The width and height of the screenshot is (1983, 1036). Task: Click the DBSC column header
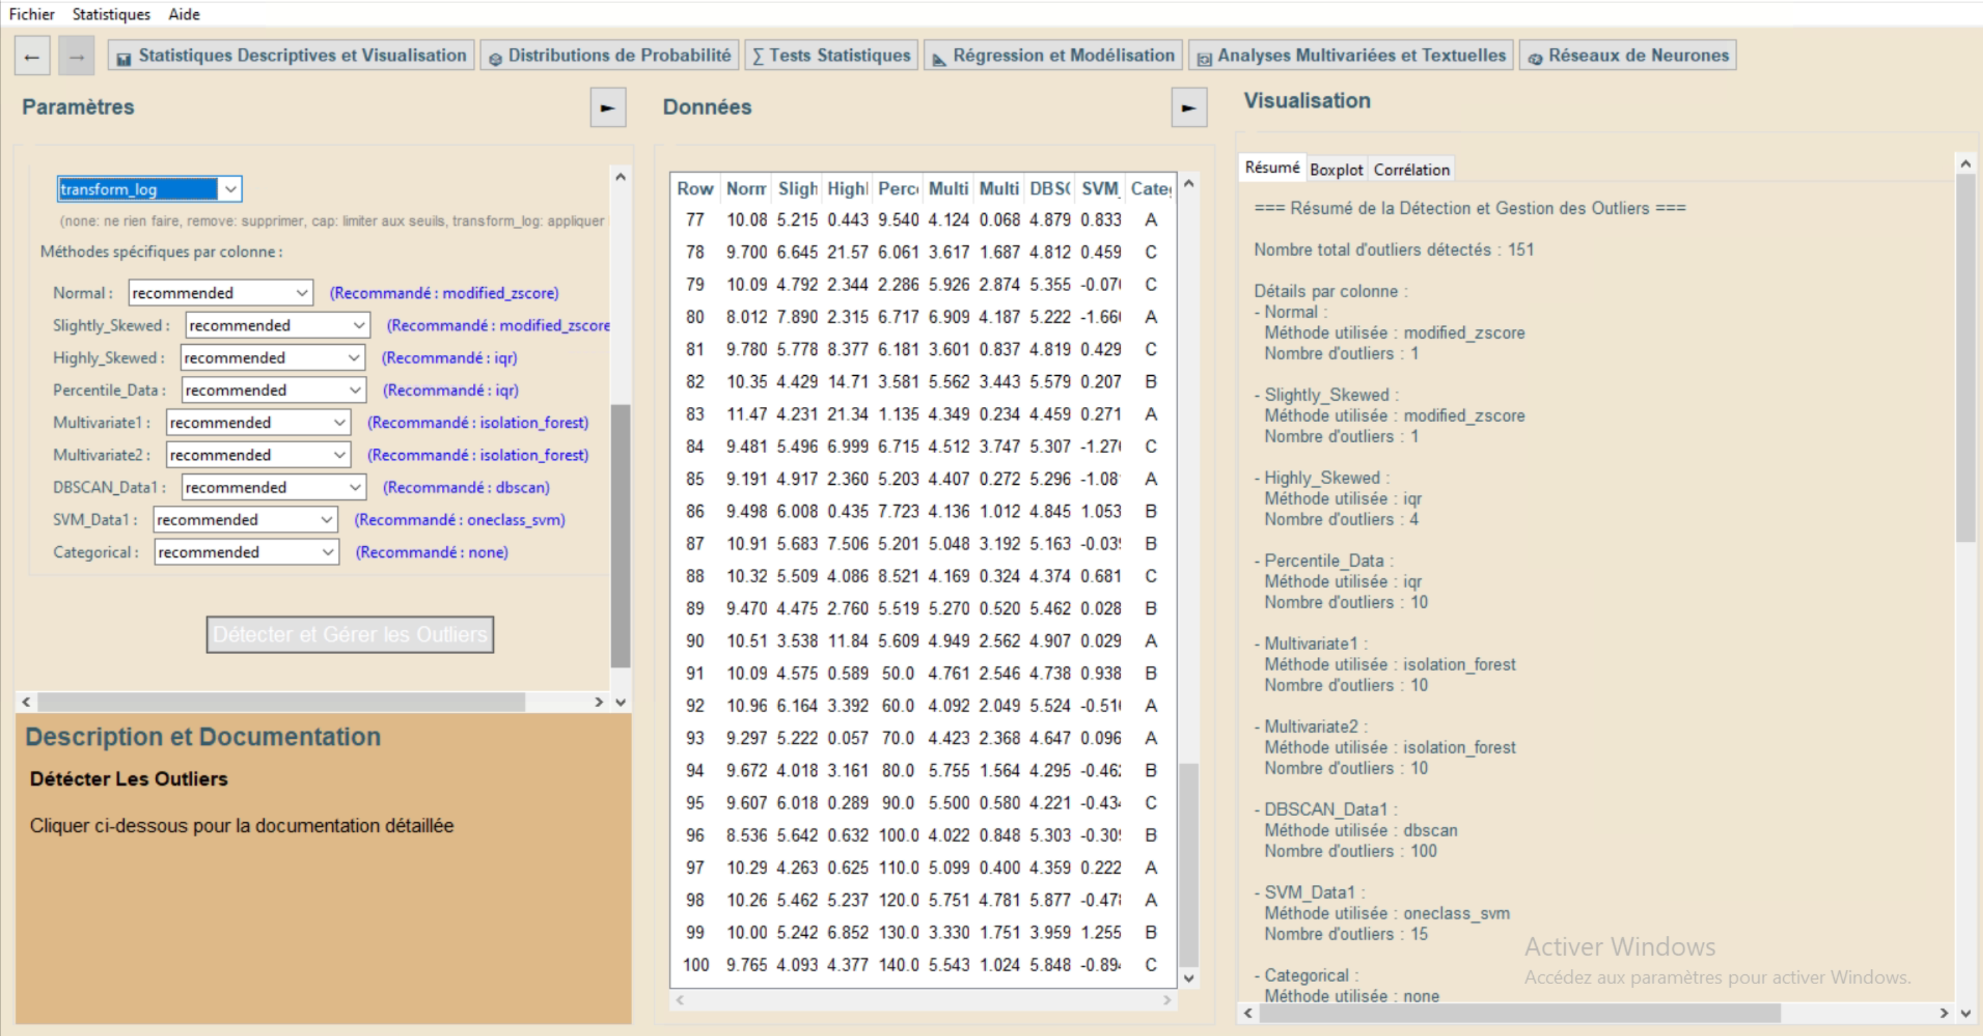click(x=1049, y=188)
